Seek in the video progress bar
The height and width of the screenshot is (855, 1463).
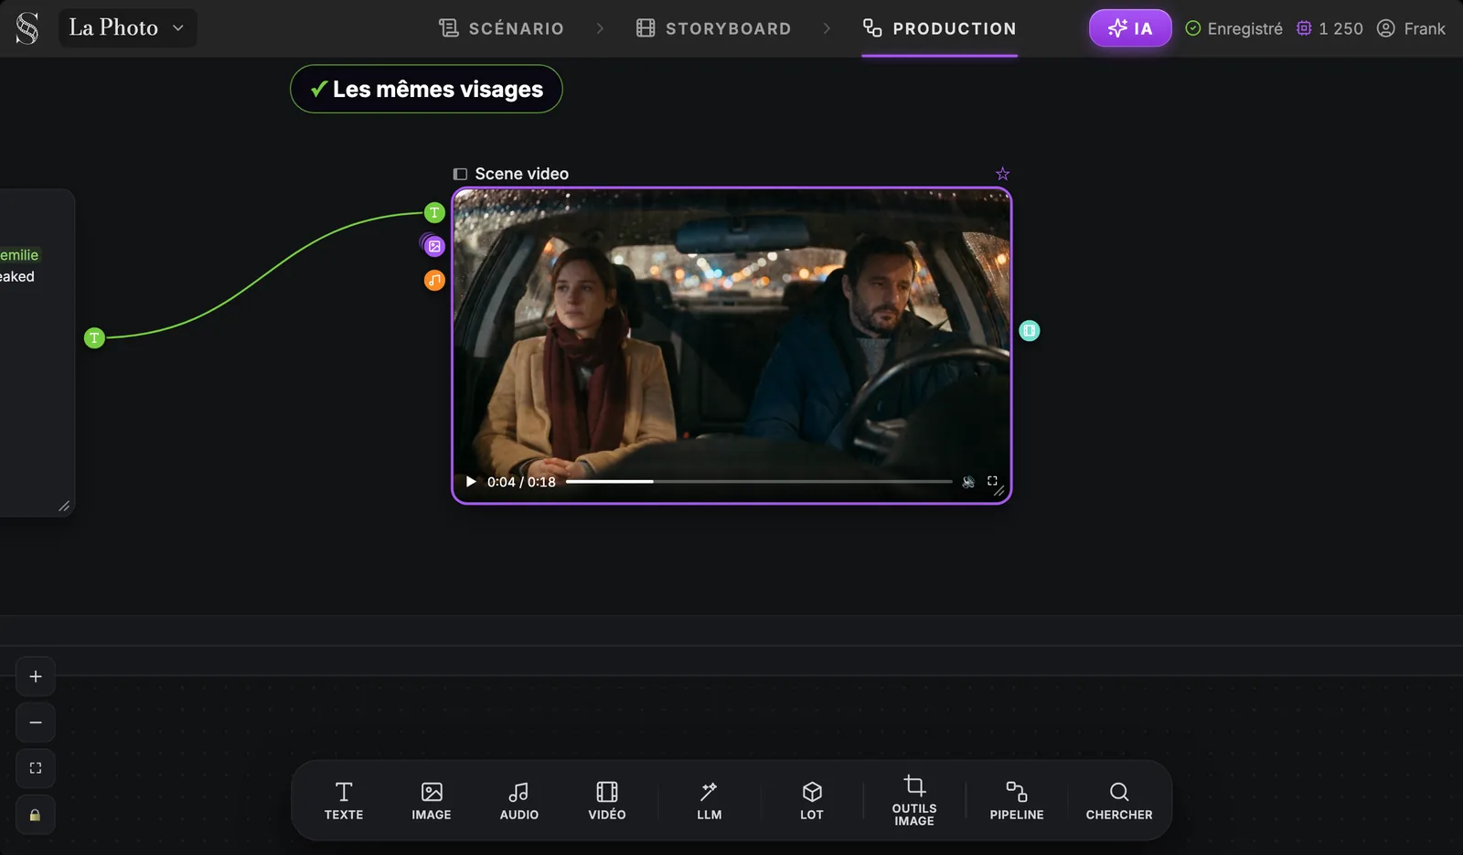coord(759,482)
